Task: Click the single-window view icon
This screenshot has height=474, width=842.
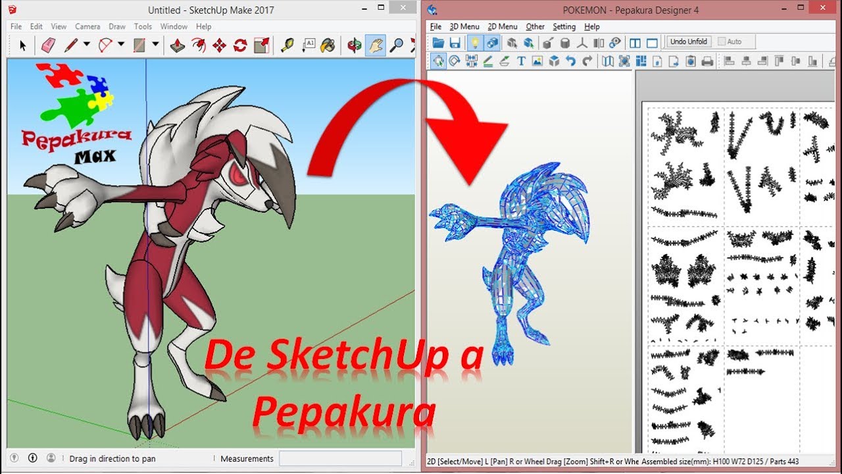Action: tap(652, 43)
